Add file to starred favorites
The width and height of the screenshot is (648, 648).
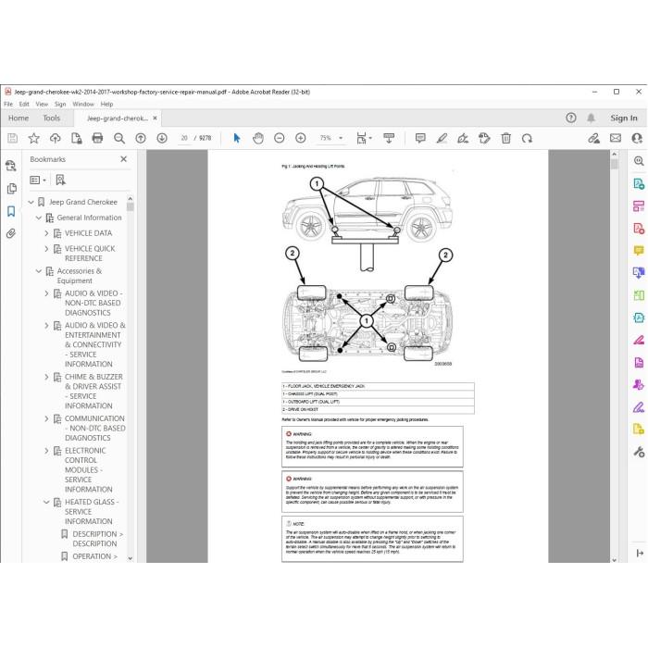(x=34, y=138)
